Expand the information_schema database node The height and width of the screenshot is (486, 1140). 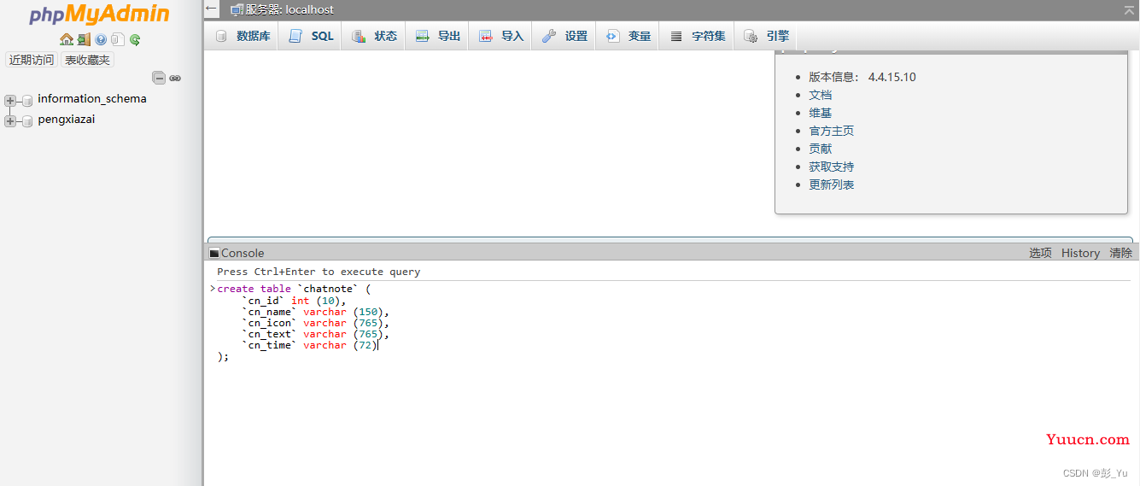coord(10,101)
